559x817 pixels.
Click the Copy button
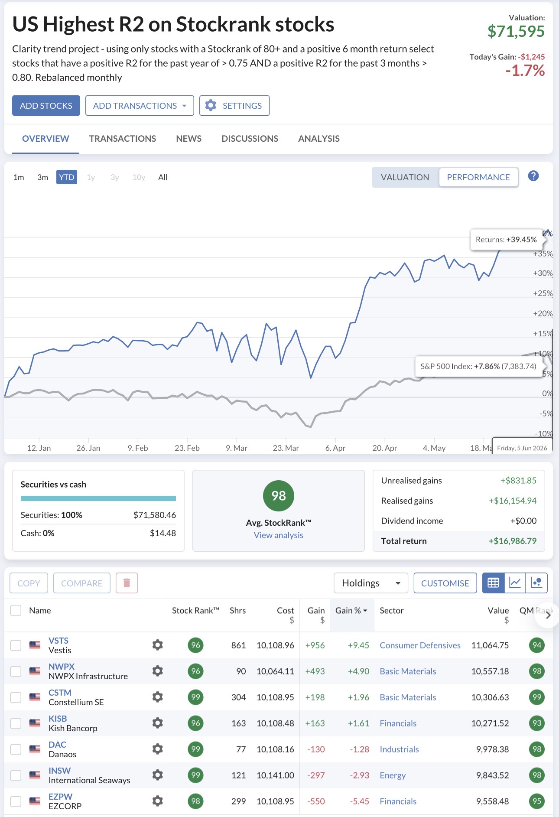click(29, 583)
